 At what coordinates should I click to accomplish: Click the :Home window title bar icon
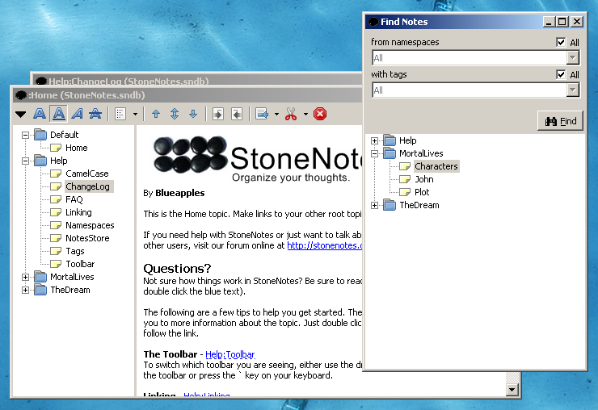coord(20,95)
